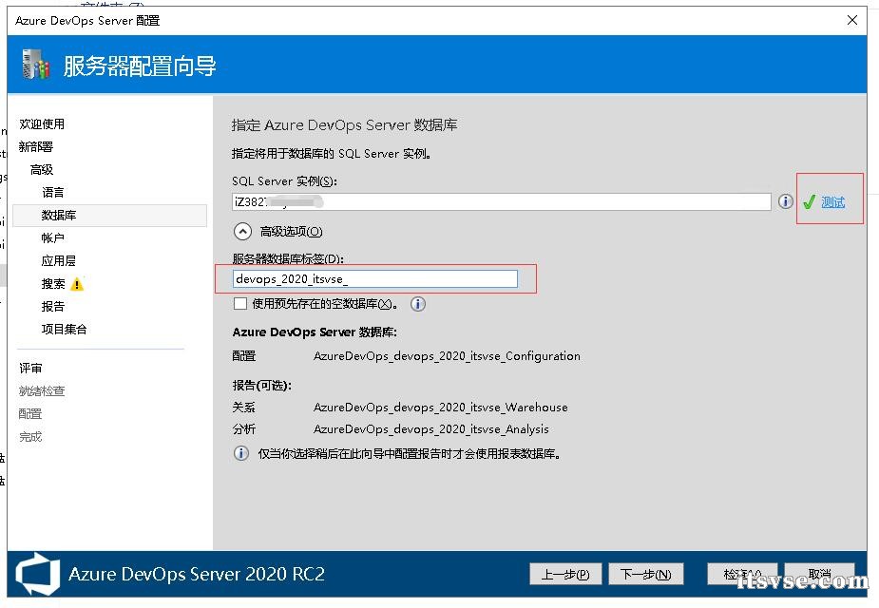This screenshot has height=608, width=879.
Task: Click the SQL Server 实例(S) label
Action: (285, 181)
